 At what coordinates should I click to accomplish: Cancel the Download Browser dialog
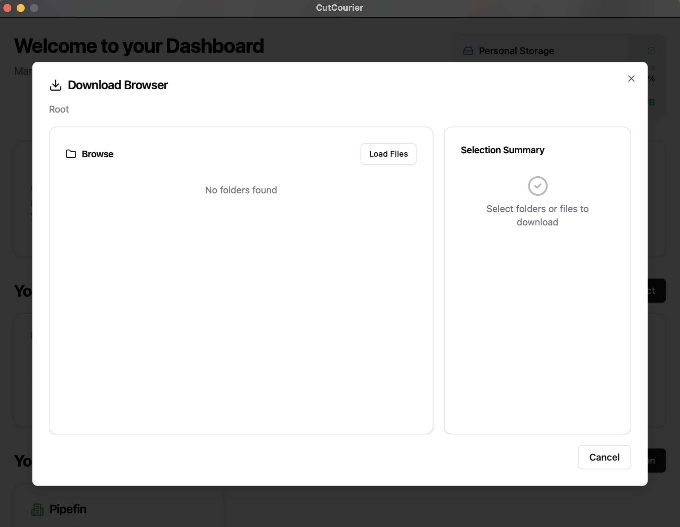(604, 457)
